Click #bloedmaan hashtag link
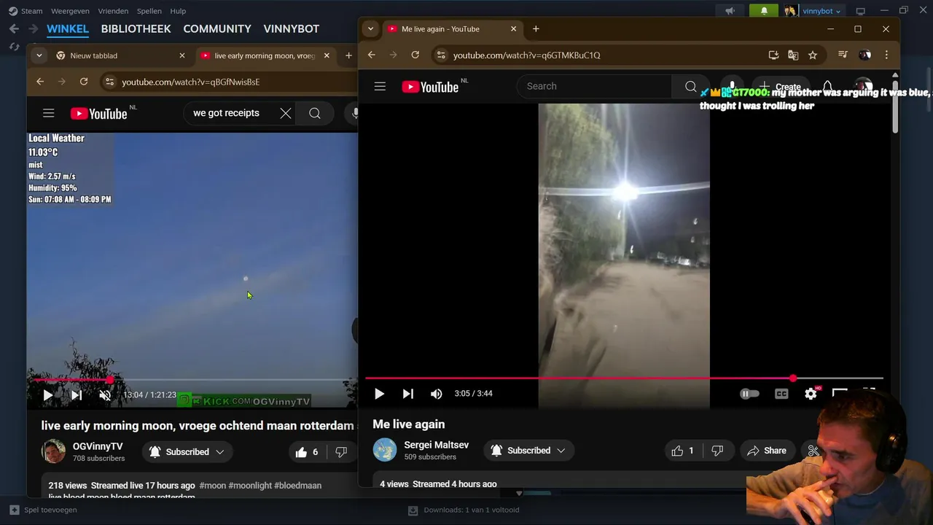This screenshot has height=525, width=933. coord(297,486)
